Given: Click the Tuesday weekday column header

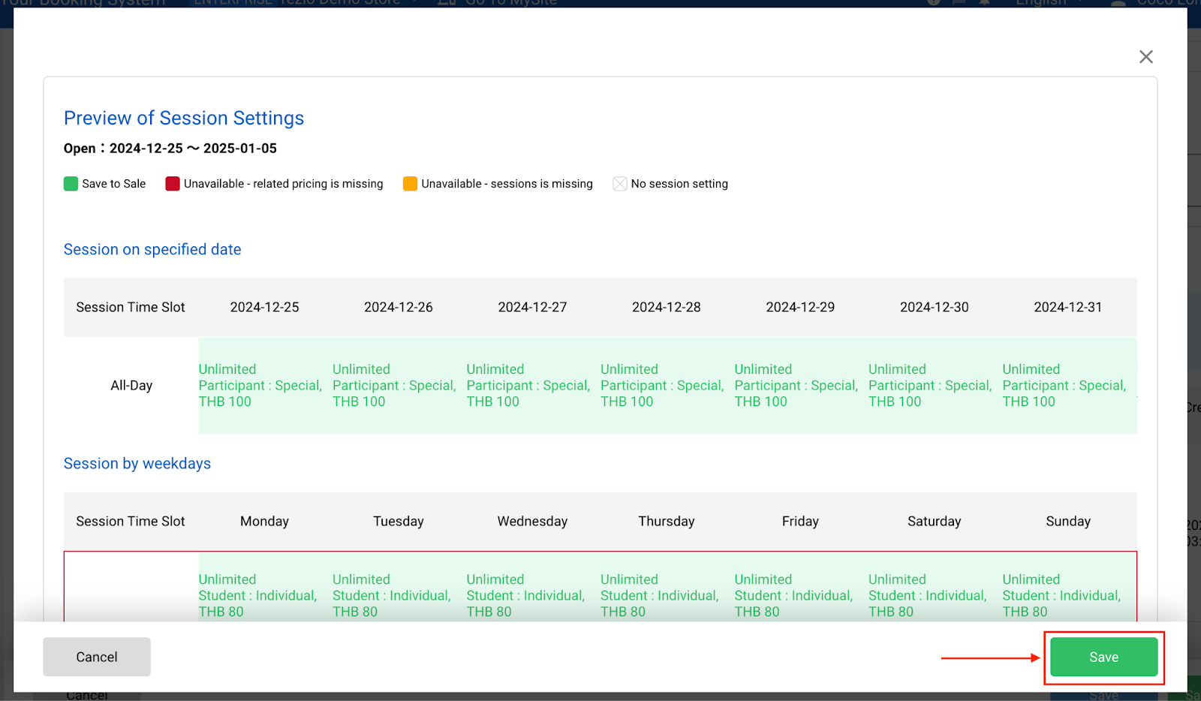Looking at the screenshot, I should (399, 521).
